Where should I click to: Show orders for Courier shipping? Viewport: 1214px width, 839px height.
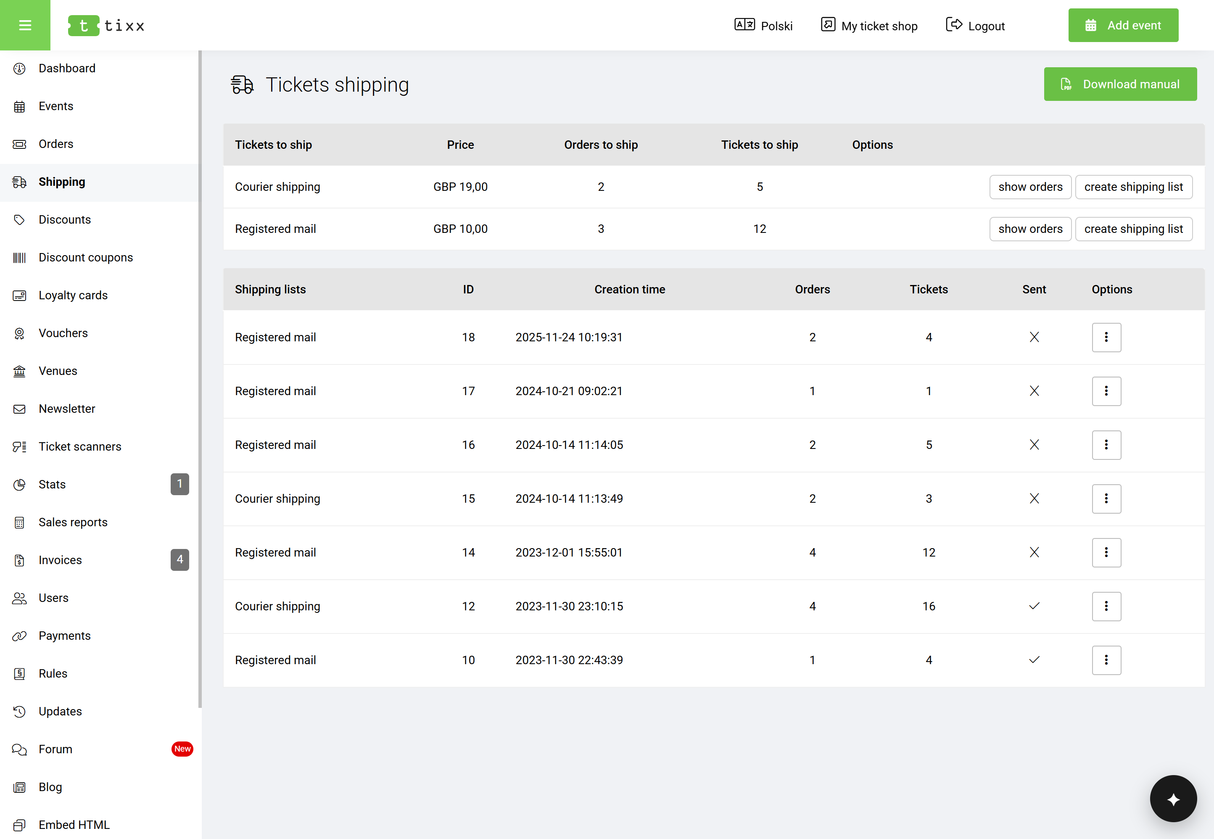click(1030, 187)
